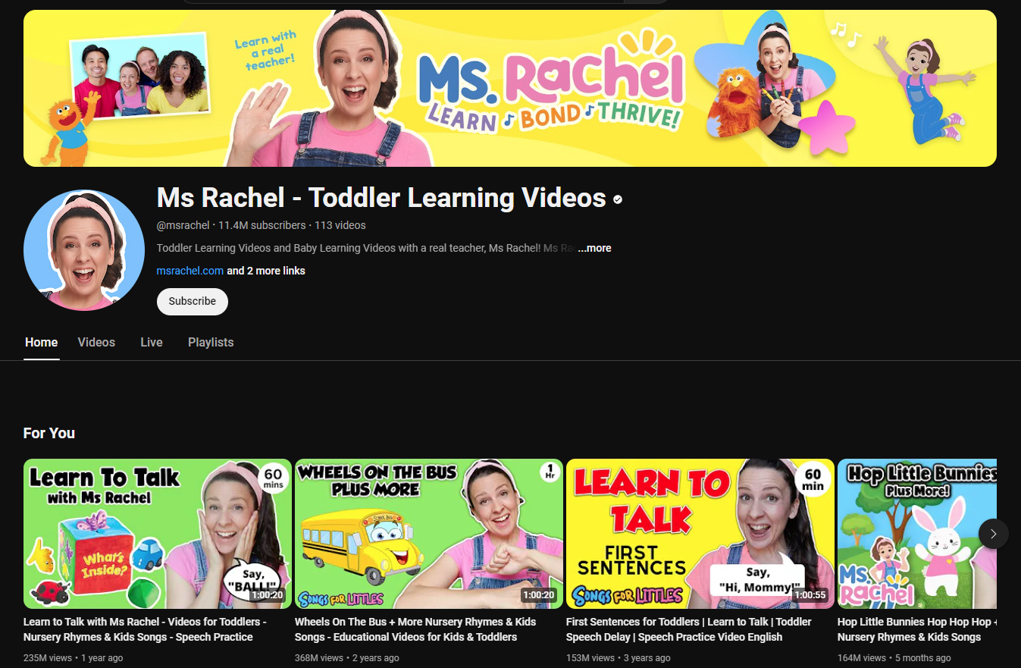1021x668 pixels.
Task: Click '235M views' under first video
Action: click(x=49, y=658)
